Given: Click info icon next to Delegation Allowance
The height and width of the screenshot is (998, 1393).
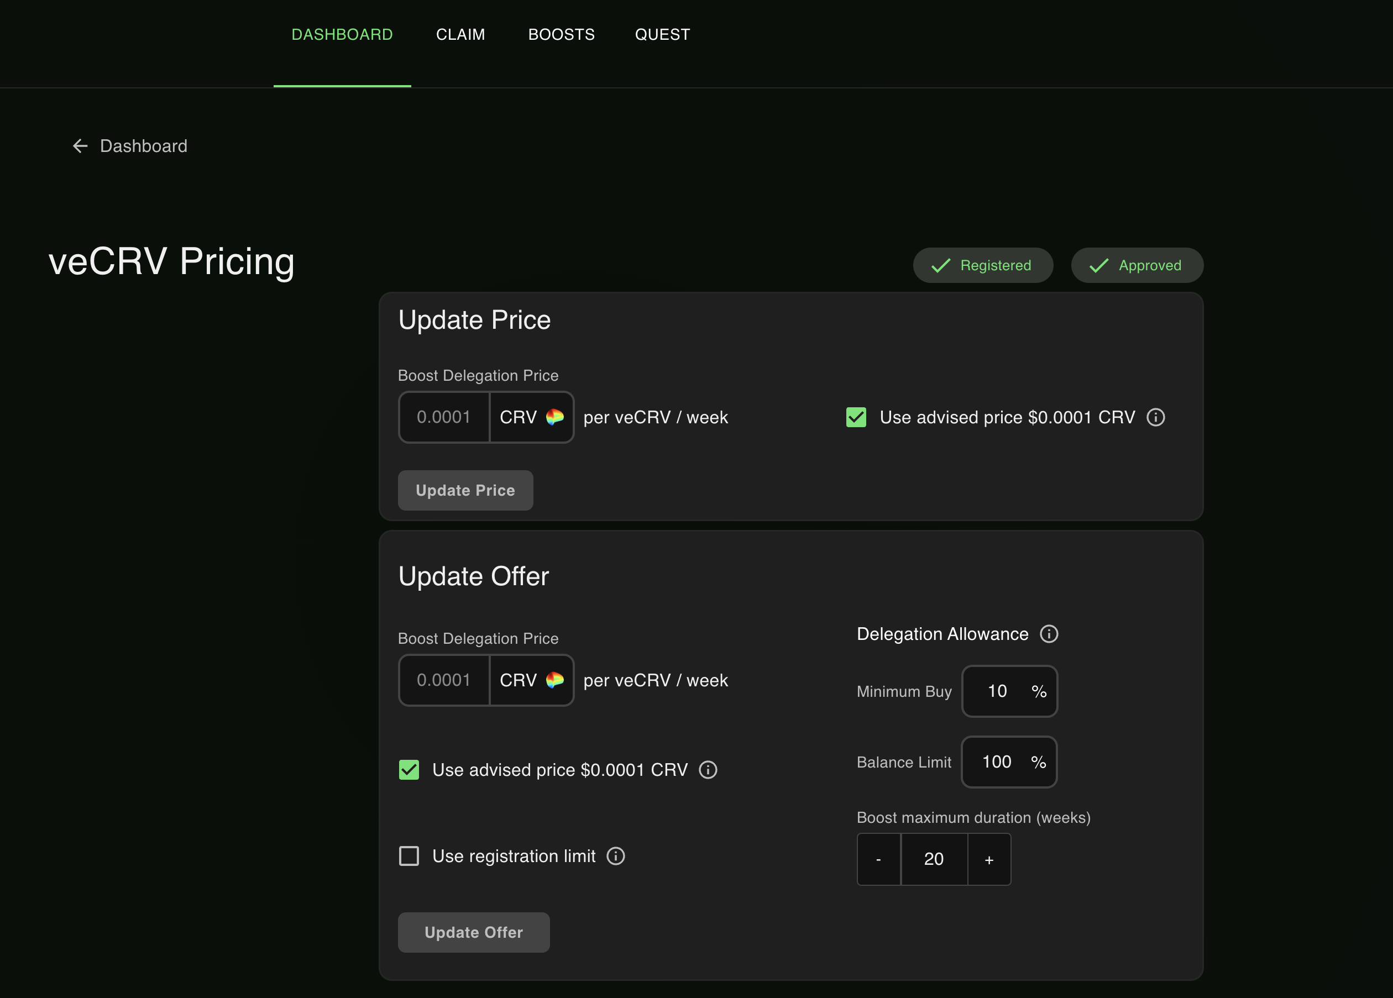Looking at the screenshot, I should (x=1049, y=634).
